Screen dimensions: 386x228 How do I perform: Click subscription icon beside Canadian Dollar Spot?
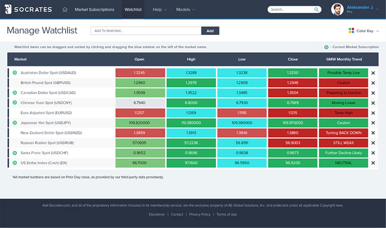15,92
